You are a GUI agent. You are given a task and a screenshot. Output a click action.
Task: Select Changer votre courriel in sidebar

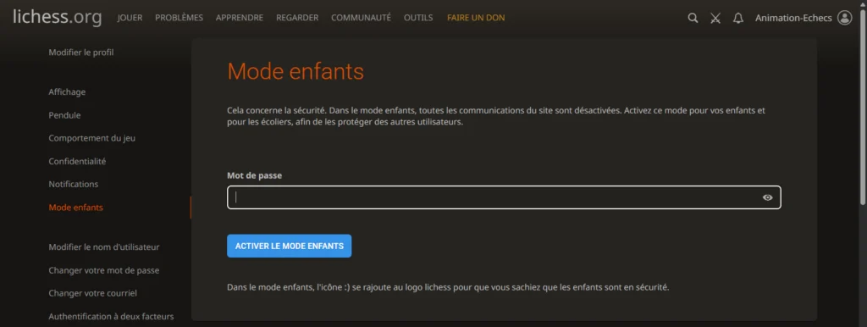93,293
